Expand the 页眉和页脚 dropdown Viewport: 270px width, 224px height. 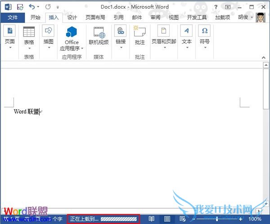[x=164, y=47]
